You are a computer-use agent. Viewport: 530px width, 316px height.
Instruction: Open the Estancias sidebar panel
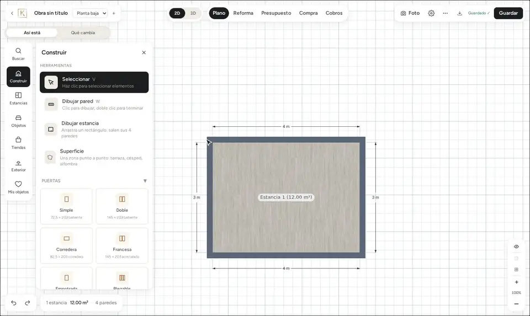18,99
